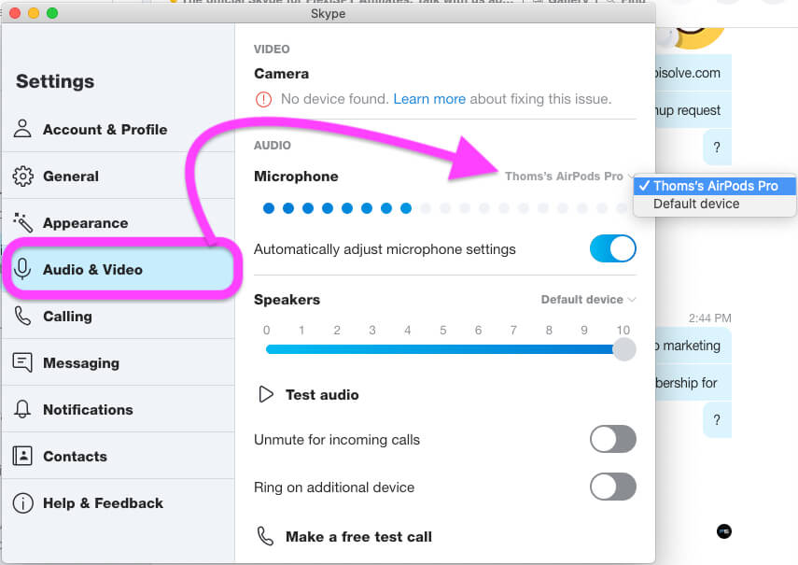Image resolution: width=798 pixels, height=565 pixels.
Task: Click the Microphone label
Action: pos(296,177)
